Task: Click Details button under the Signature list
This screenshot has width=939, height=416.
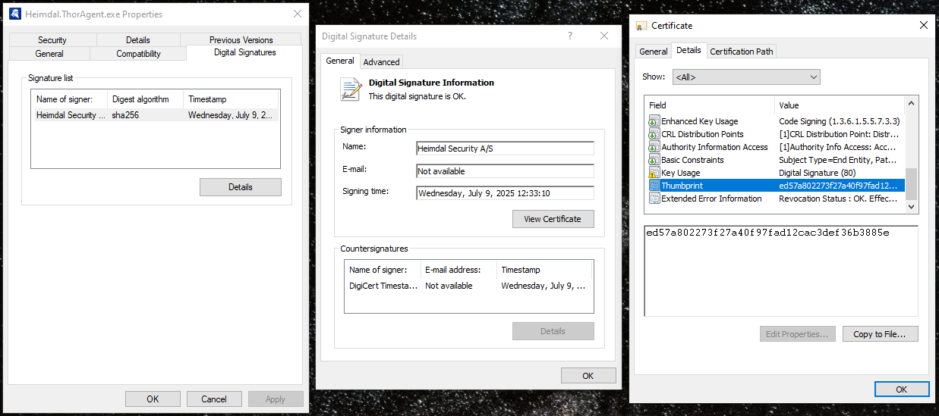Action: (241, 187)
